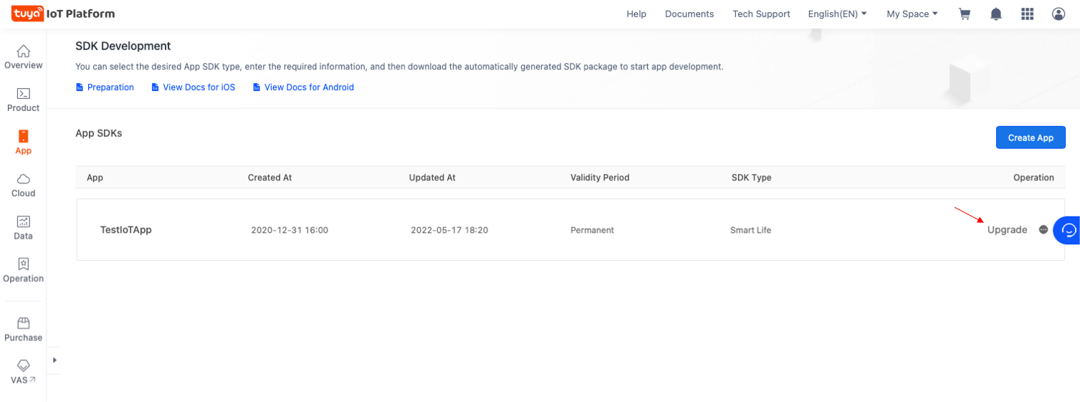Open the user account profile icon
The image size is (1080, 402).
1059,14
